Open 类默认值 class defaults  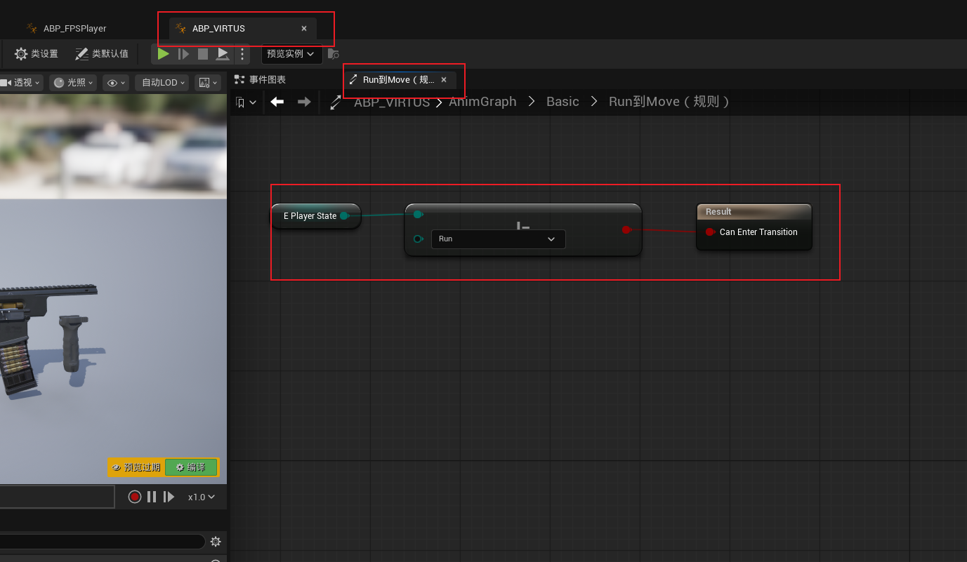[102, 54]
